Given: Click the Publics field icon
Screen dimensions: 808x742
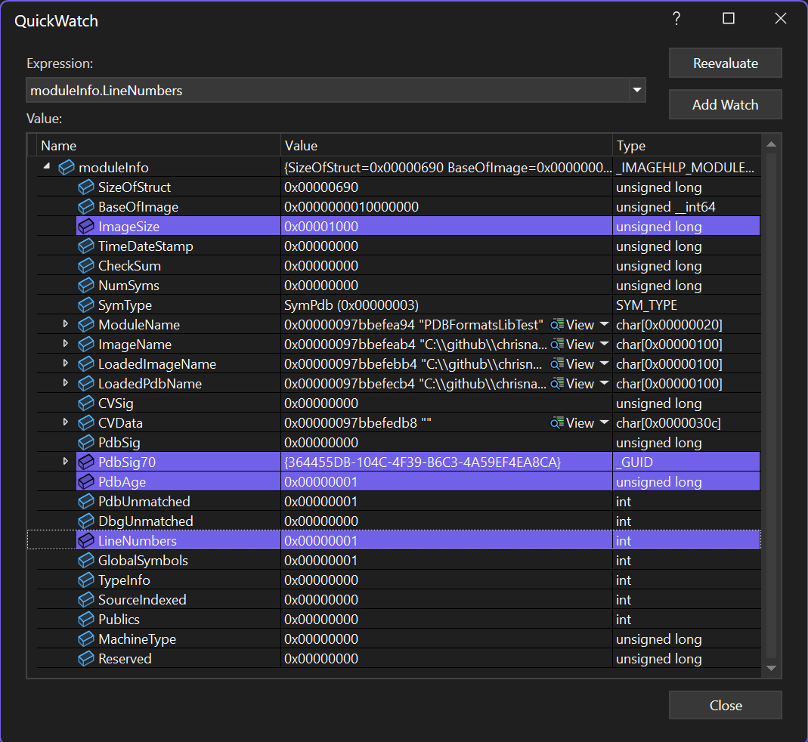Looking at the screenshot, I should 86,620.
